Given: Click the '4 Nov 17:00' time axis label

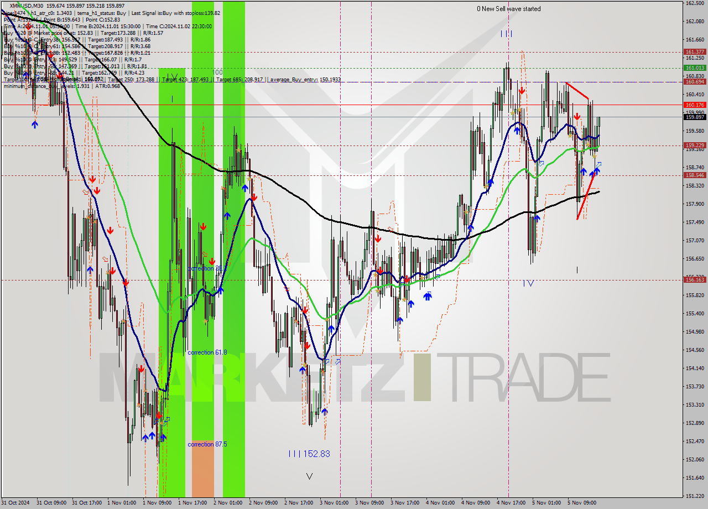Looking at the screenshot, I should (x=511, y=503).
